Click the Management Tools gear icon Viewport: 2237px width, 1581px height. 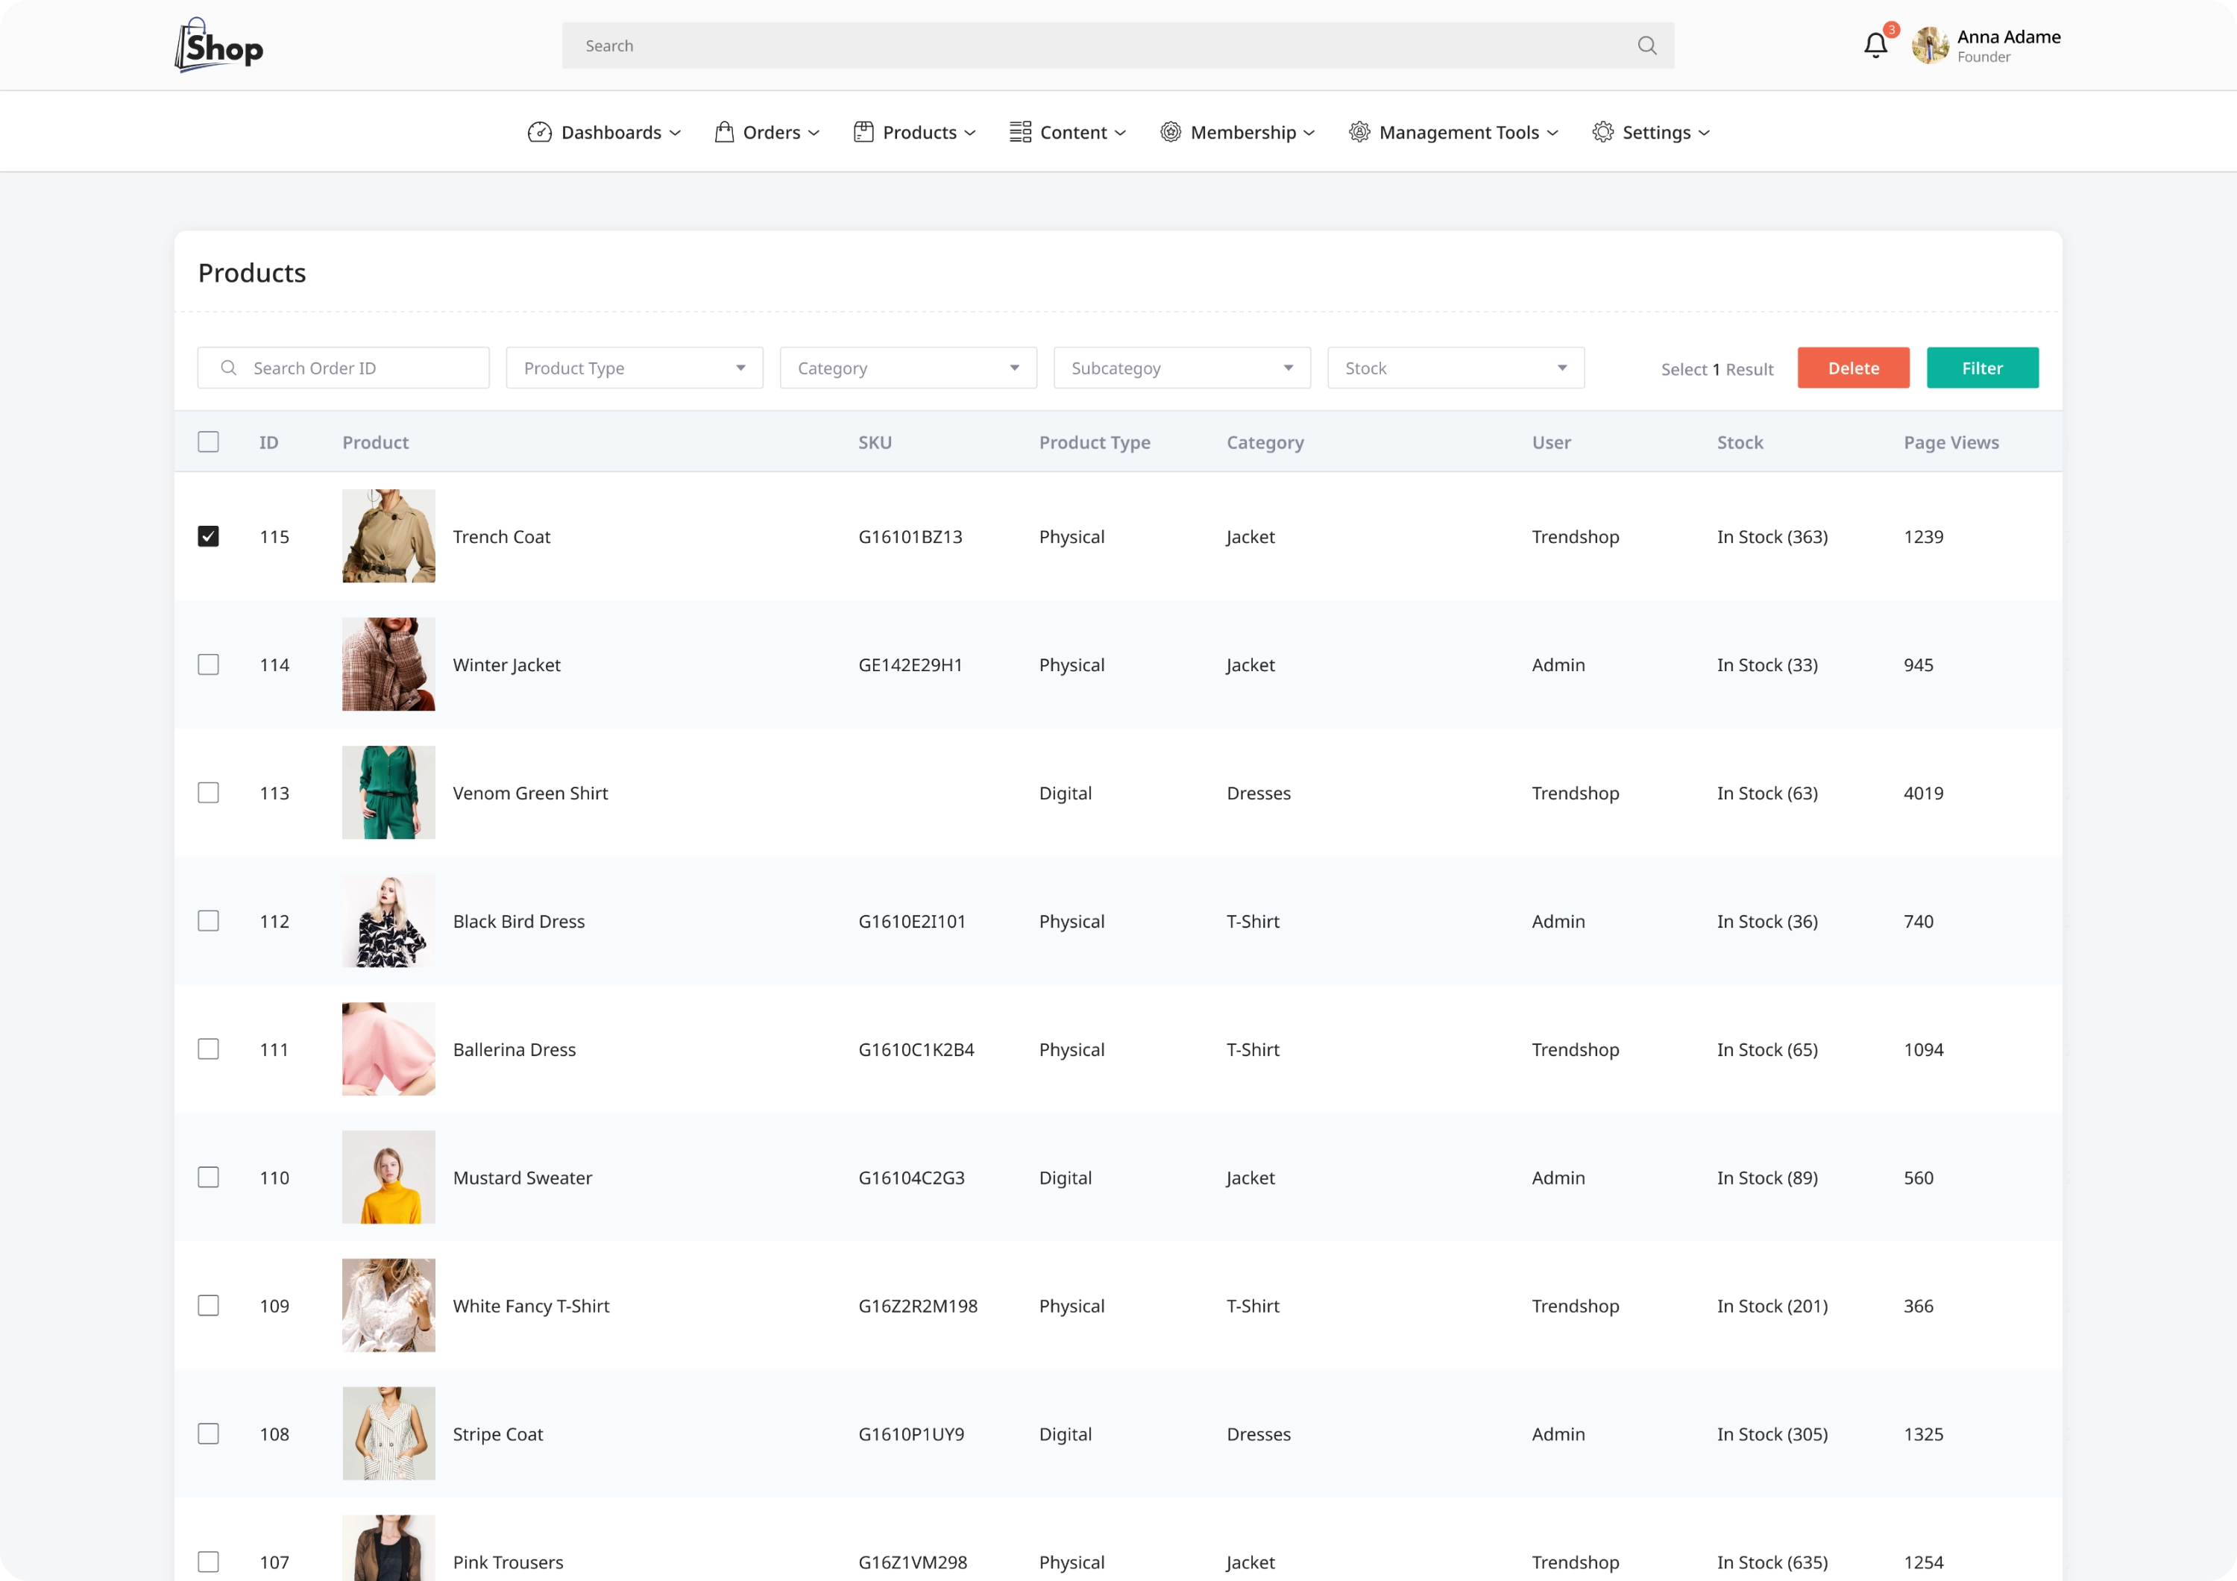pos(1360,131)
